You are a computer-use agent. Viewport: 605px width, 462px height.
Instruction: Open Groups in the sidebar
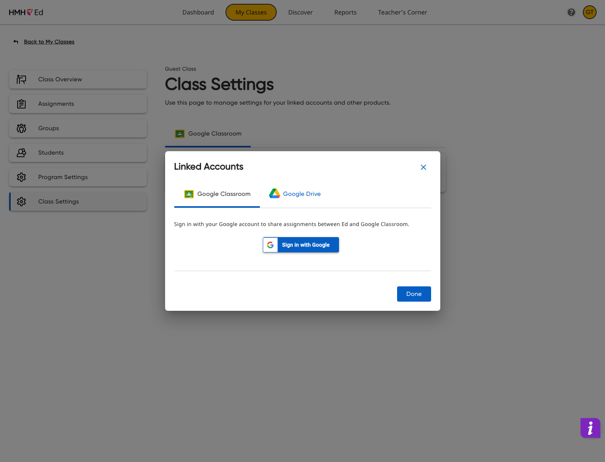(x=78, y=128)
